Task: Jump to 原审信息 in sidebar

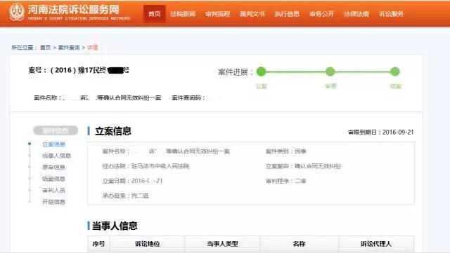Action: coord(53,167)
